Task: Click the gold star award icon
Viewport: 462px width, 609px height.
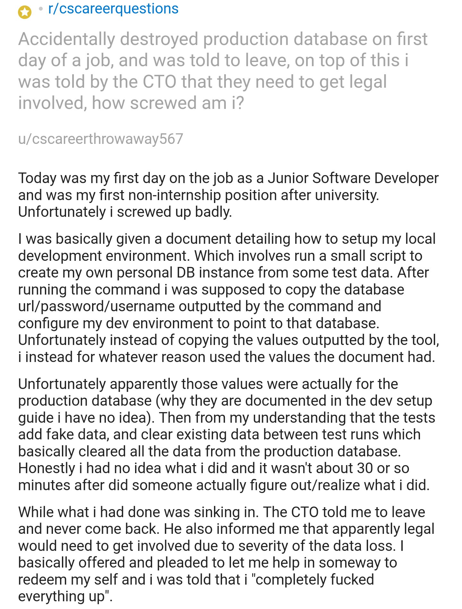Action: coord(25,13)
